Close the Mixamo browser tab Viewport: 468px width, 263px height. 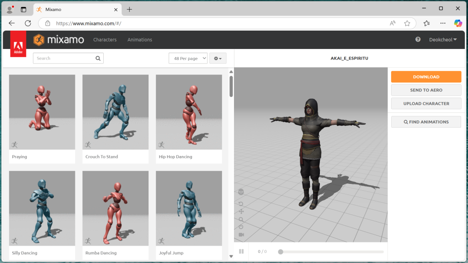pyautogui.click(x=116, y=10)
